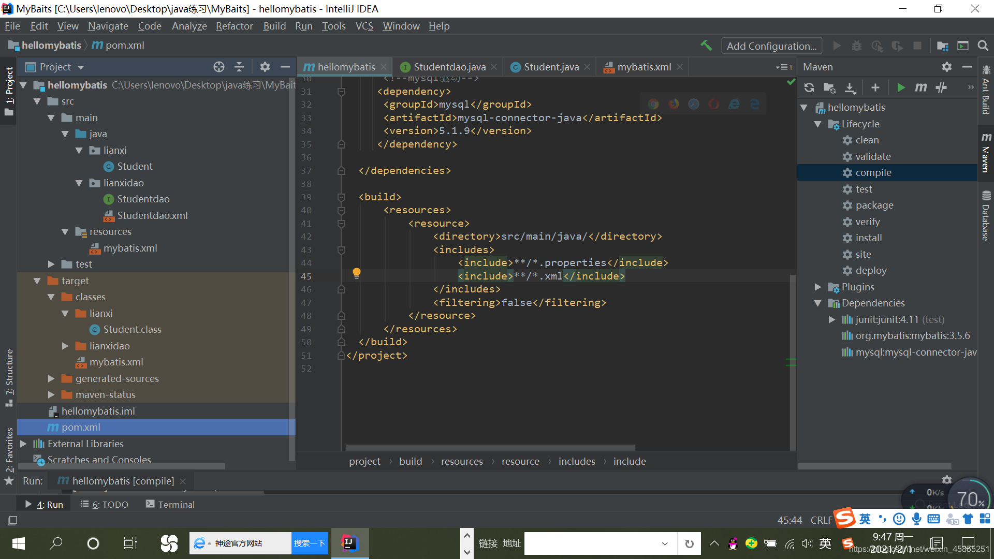This screenshot has width=994, height=559.
Task: Expand junit:junit:4.11 dependency
Action: (x=832, y=320)
